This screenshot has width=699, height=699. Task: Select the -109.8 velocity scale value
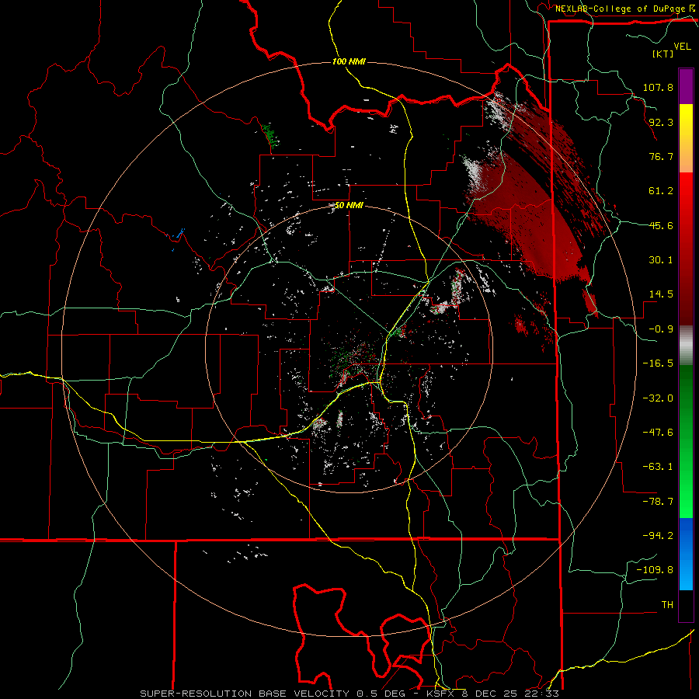coord(656,570)
